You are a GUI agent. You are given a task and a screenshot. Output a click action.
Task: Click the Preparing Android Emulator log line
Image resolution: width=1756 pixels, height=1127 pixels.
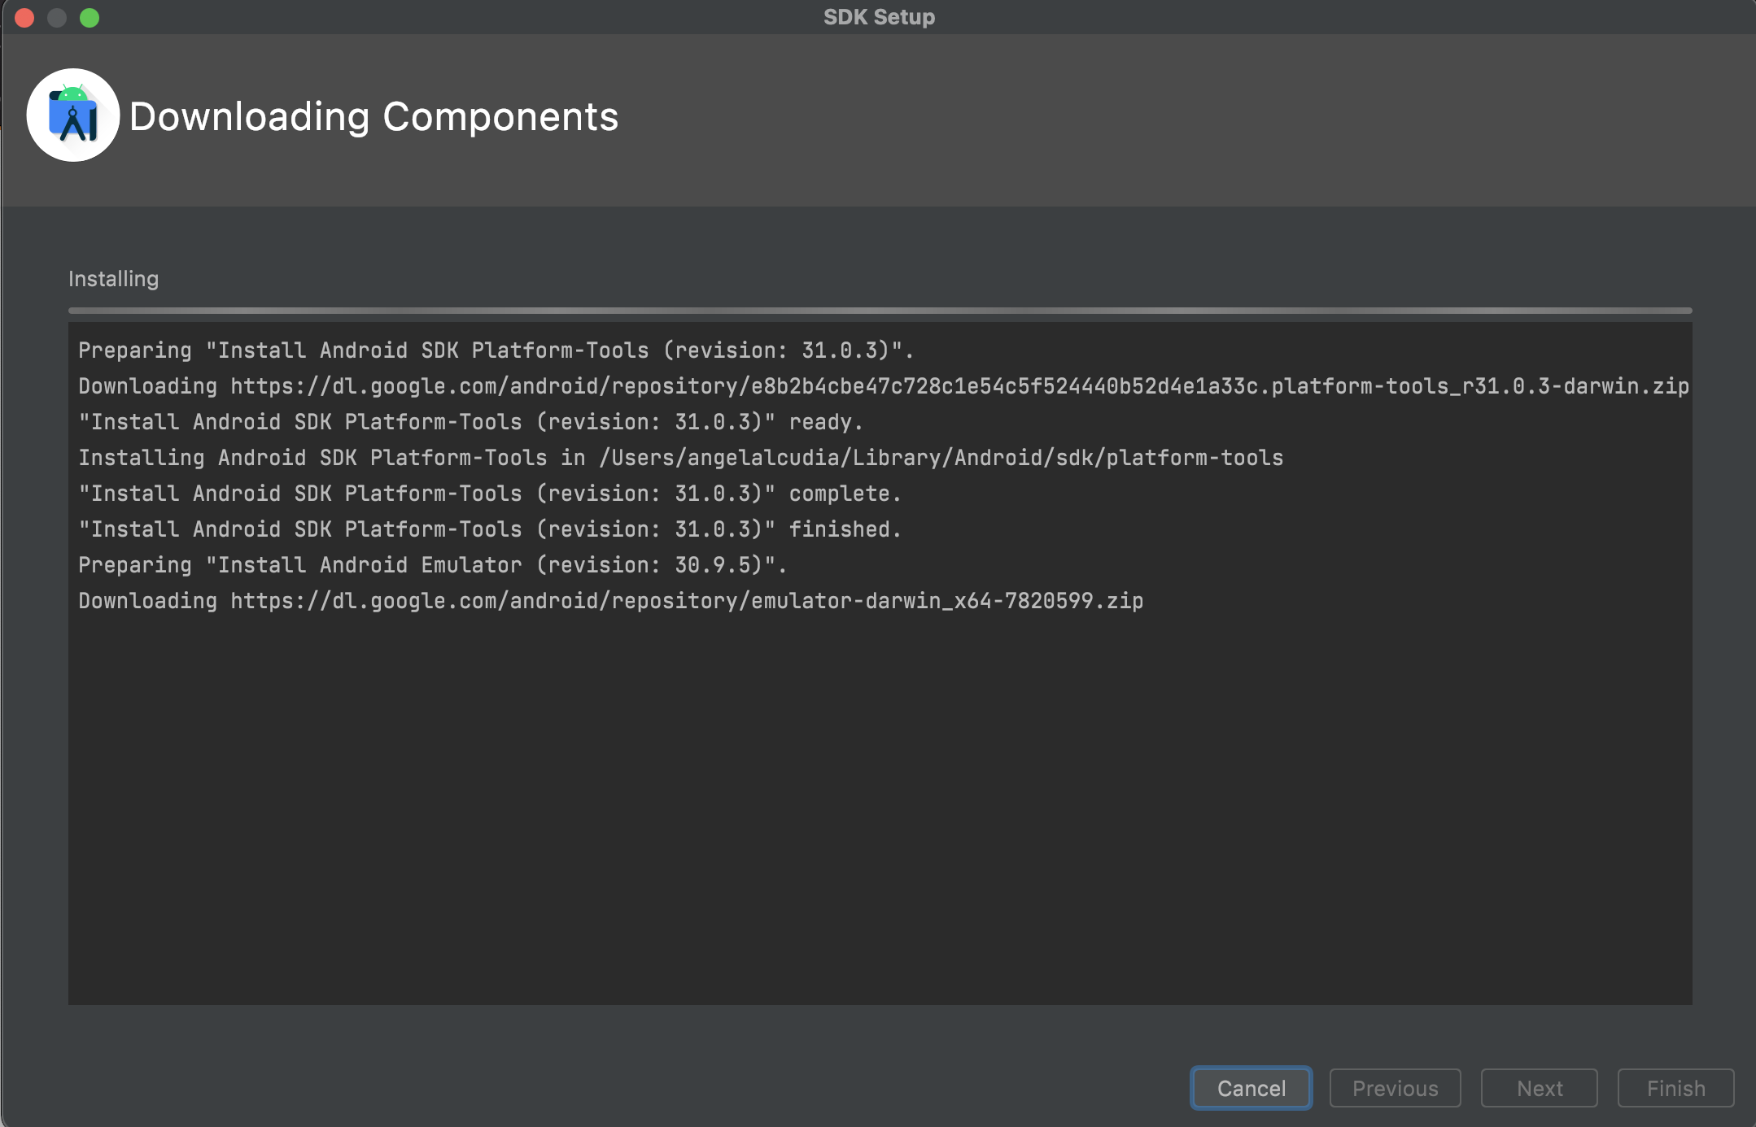[433, 565]
